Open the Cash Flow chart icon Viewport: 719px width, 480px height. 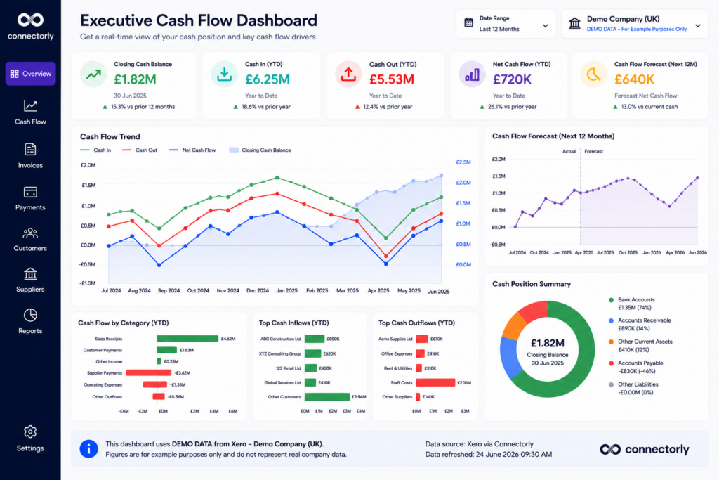click(x=30, y=106)
